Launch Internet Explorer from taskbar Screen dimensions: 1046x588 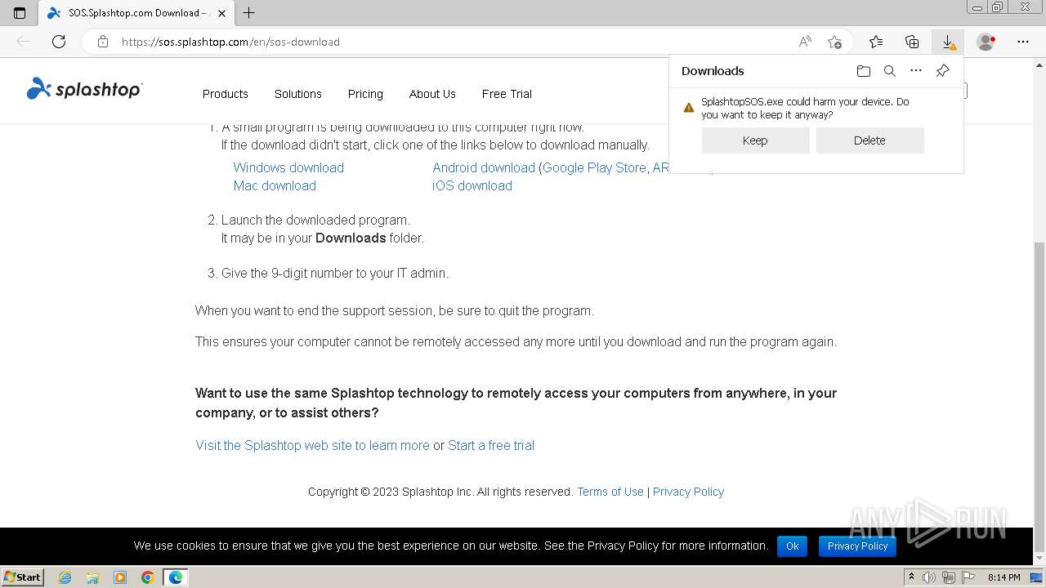tap(65, 577)
